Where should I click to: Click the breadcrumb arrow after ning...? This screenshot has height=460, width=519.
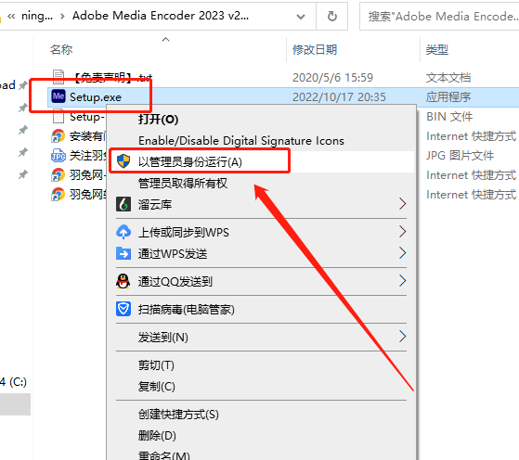tap(62, 16)
